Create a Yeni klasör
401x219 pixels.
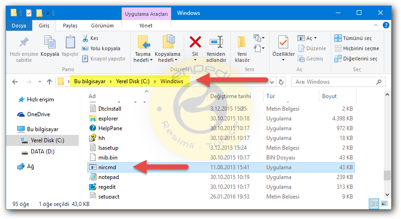click(242, 49)
